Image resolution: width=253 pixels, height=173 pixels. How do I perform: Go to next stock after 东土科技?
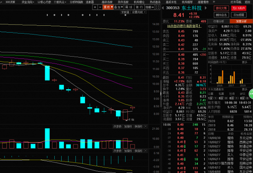point(206,8)
